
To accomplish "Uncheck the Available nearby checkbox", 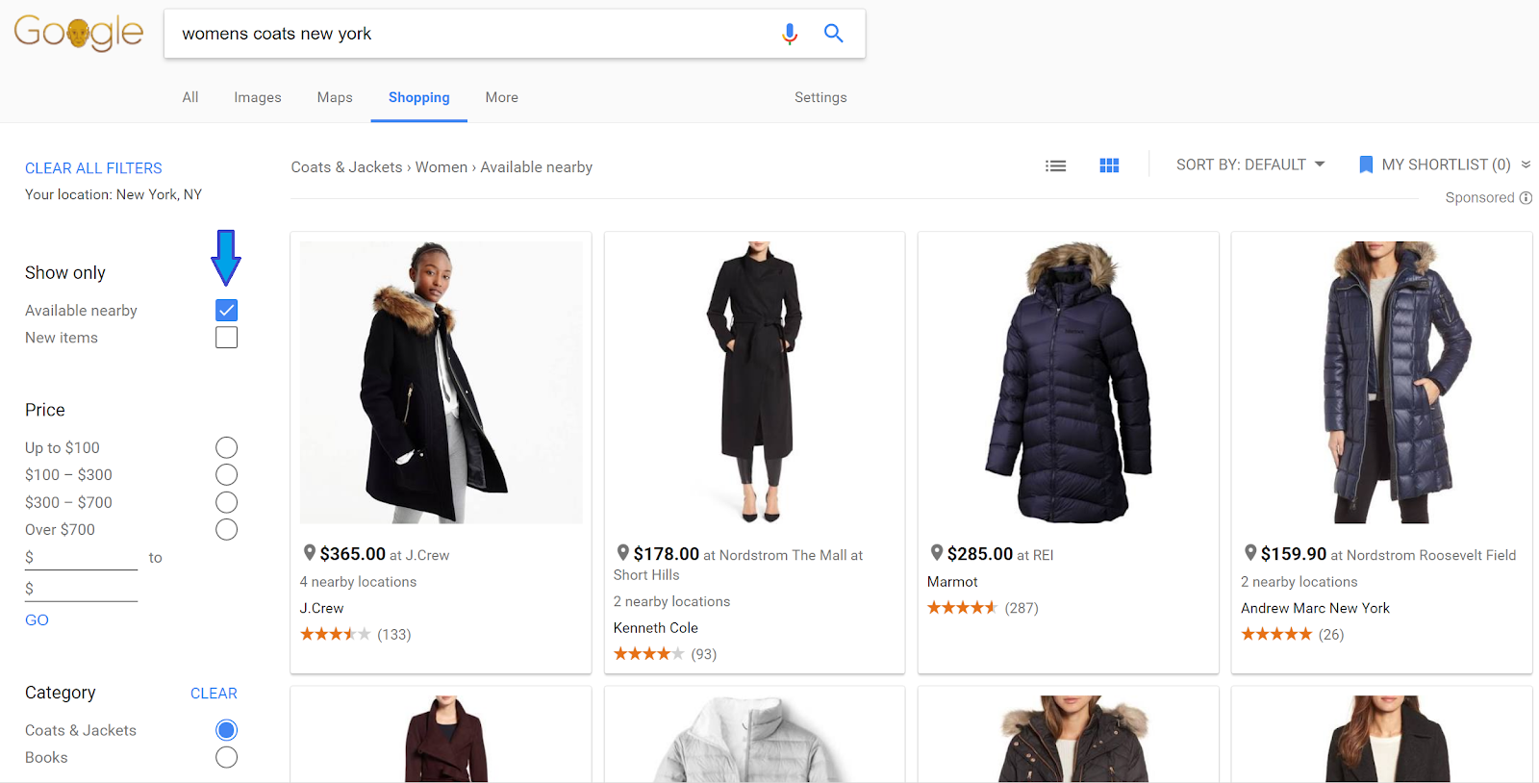I will [226, 310].
